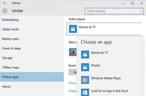Click the Video player heading

[77, 19]
